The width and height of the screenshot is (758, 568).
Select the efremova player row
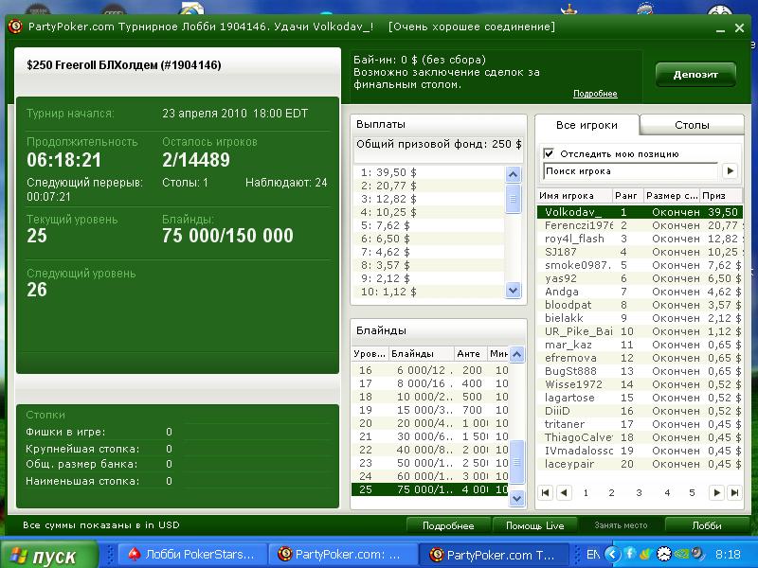pos(640,358)
